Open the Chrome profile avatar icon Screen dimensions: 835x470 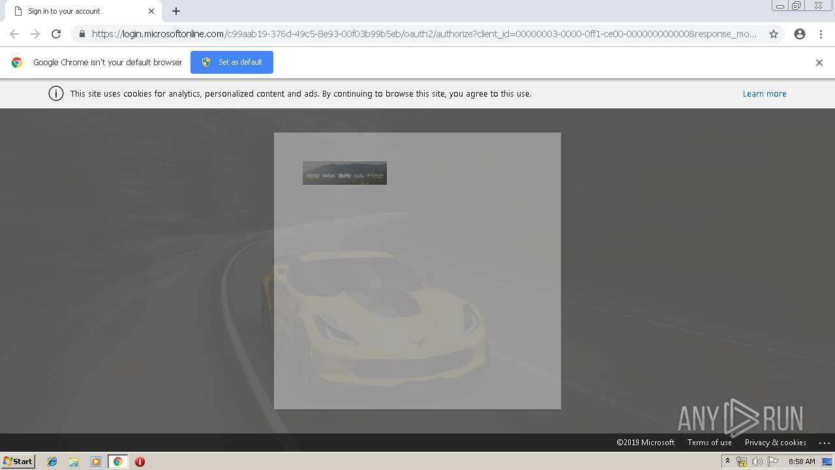(x=800, y=34)
